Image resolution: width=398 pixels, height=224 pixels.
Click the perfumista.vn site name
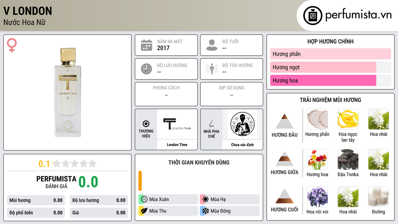click(358, 15)
